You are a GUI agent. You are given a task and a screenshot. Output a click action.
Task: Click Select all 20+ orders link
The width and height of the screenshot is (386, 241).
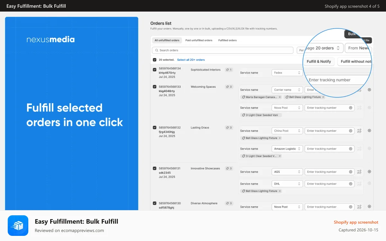pyautogui.click(x=191, y=60)
